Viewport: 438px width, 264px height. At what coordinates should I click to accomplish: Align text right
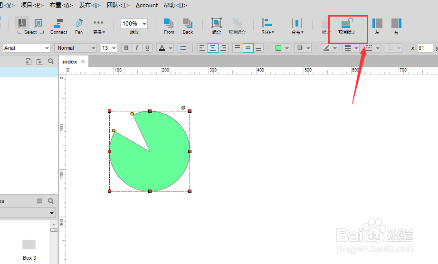coord(223,48)
